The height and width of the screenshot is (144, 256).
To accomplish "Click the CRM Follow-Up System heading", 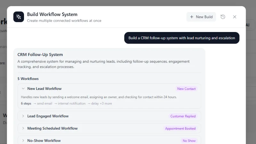I will (x=40, y=54).
